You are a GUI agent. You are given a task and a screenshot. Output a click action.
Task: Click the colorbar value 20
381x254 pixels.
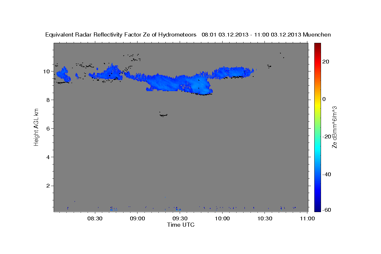point(326,62)
